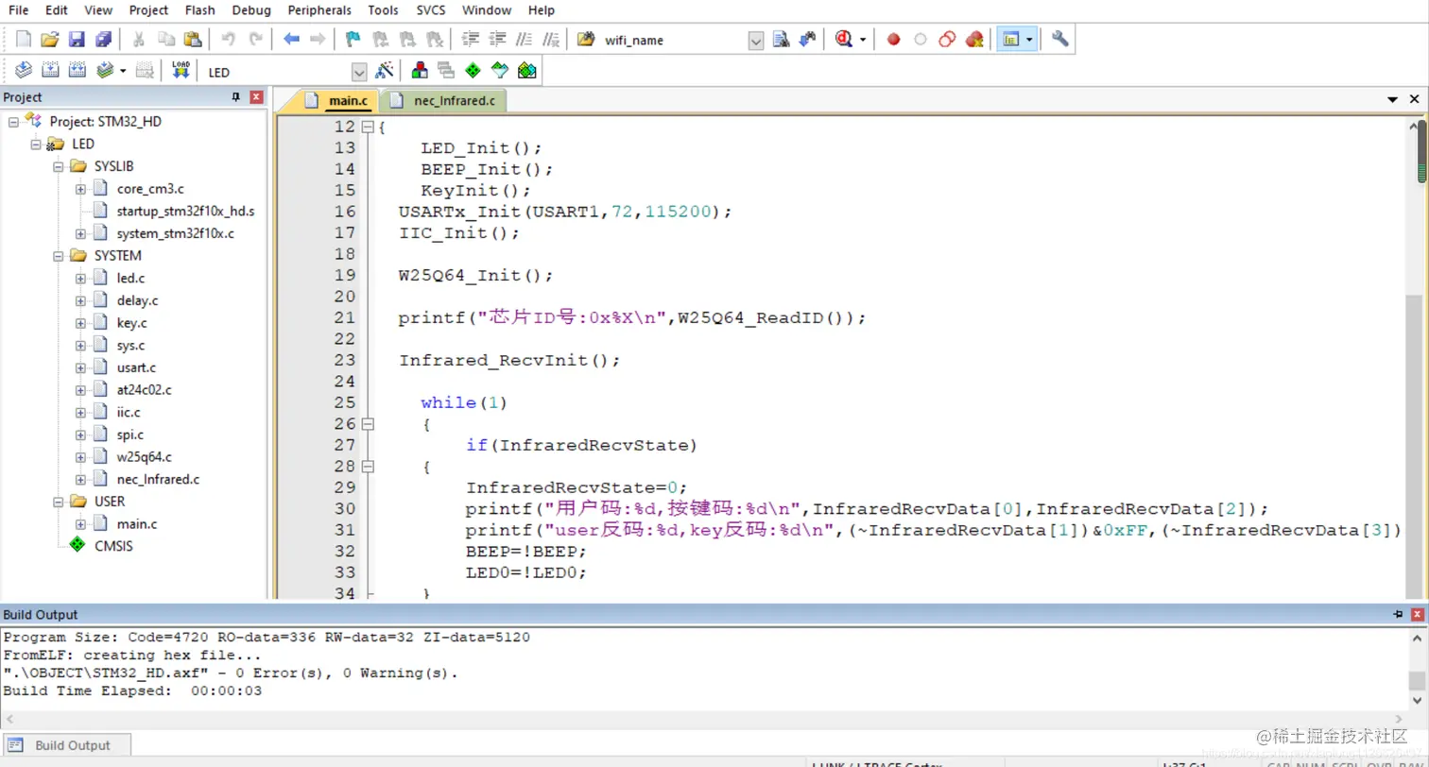Open the SVCS menu
Screen dimensions: 1429x767
click(433, 10)
